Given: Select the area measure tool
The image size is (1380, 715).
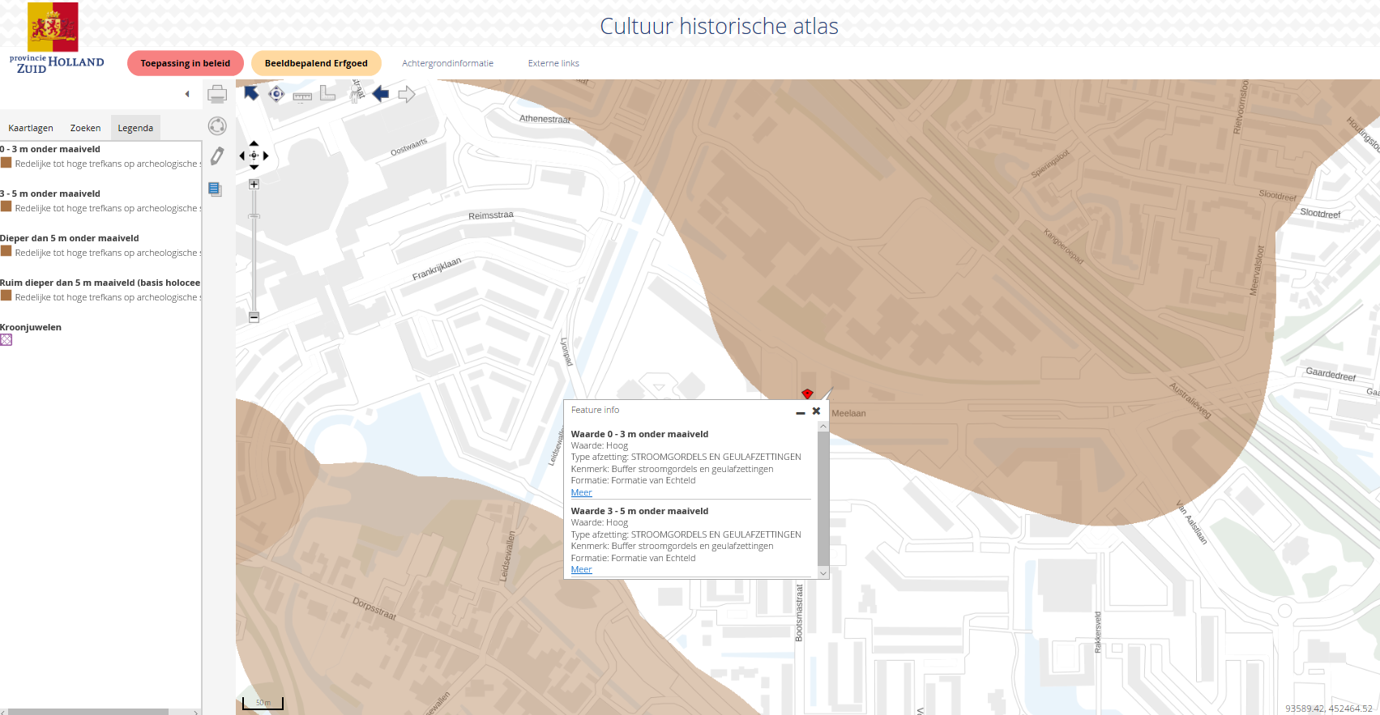Looking at the screenshot, I should [x=327, y=94].
